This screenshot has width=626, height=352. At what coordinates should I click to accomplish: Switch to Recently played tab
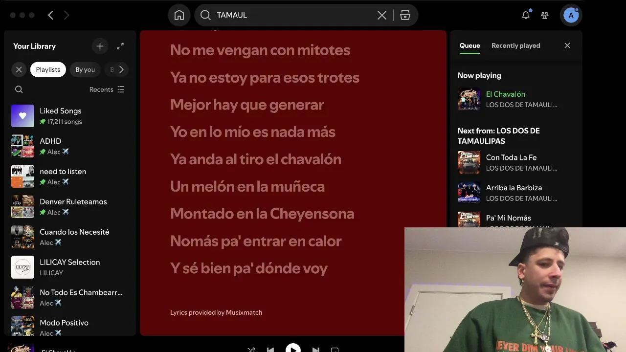515,45
